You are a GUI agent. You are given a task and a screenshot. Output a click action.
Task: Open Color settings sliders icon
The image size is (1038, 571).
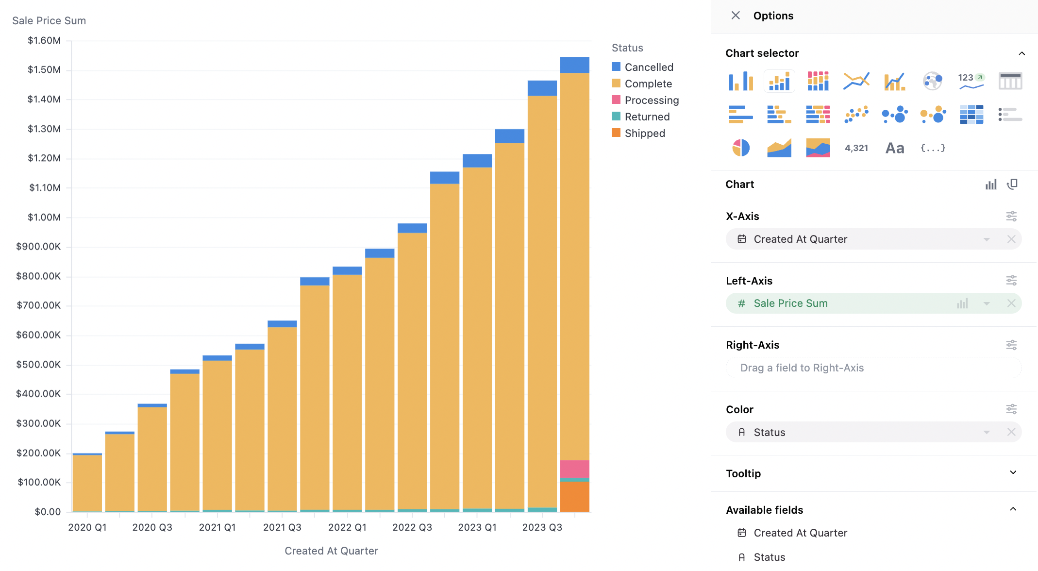[1011, 409]
